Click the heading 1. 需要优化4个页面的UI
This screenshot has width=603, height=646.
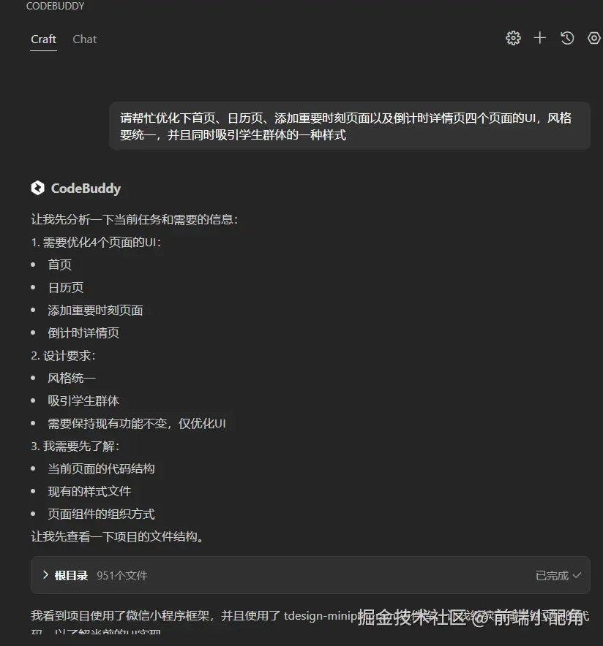pyautogui.click(x=96, y=242)
